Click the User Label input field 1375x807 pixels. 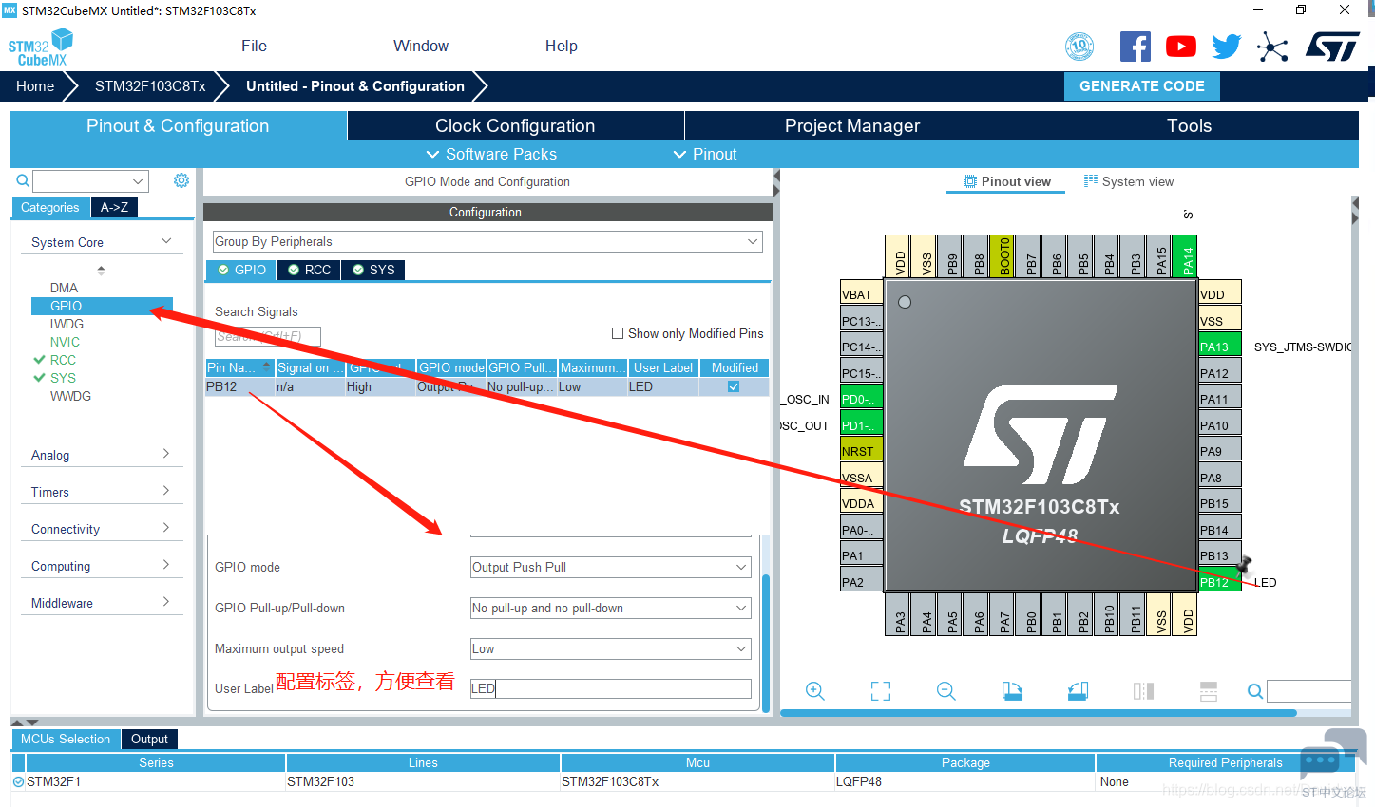(611, 688)
